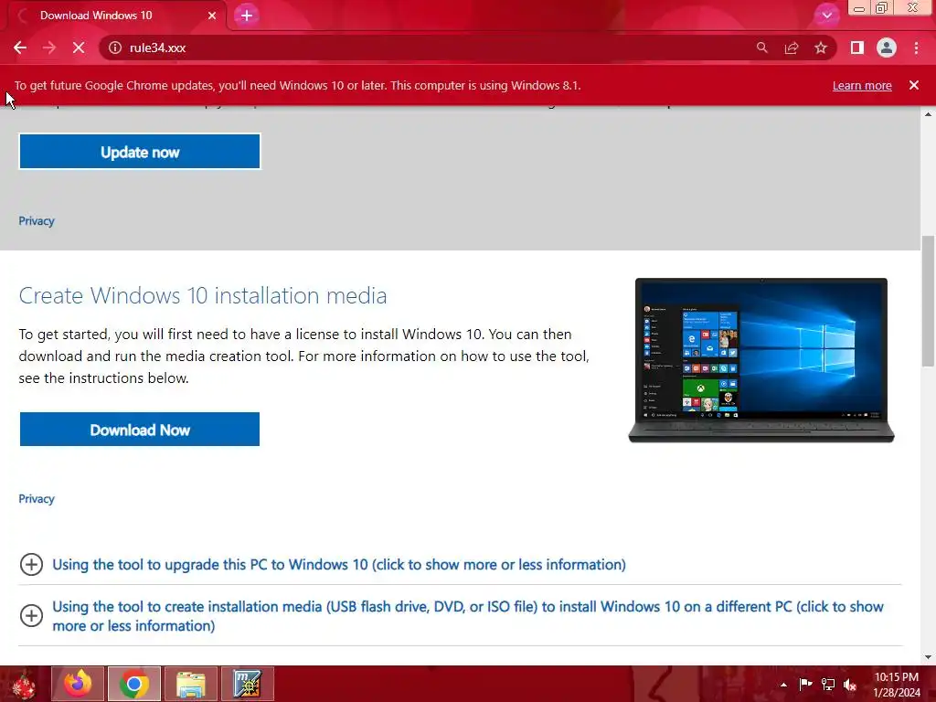Click plus icon beside create installation media section

[x=31, y=616]
